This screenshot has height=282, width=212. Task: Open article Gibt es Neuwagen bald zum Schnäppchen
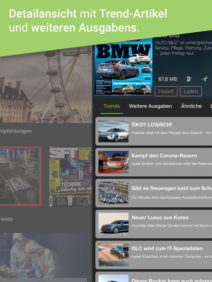pos(154,193)
